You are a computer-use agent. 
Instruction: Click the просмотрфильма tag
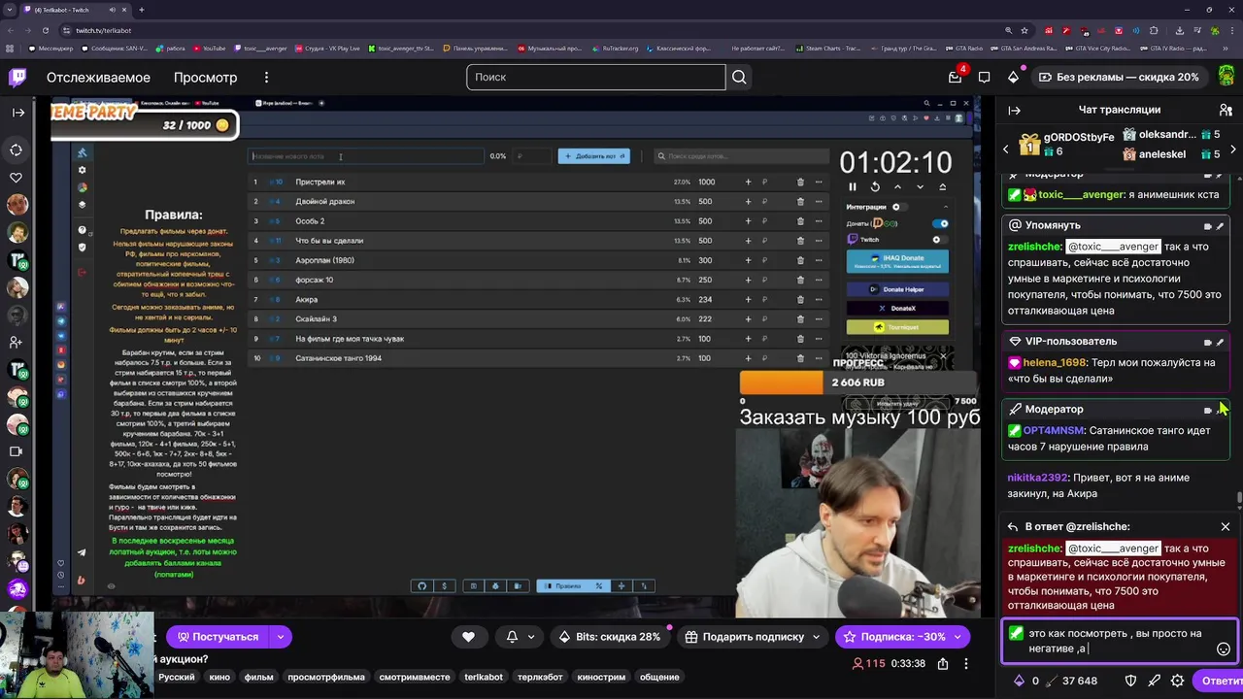325,677
